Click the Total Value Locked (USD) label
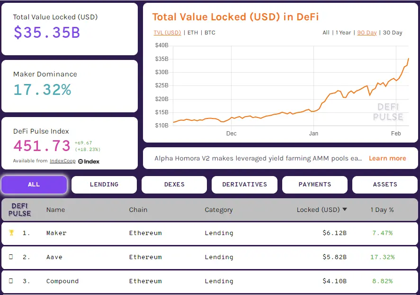This screenshot has width=420, height=295. (55, 17)
